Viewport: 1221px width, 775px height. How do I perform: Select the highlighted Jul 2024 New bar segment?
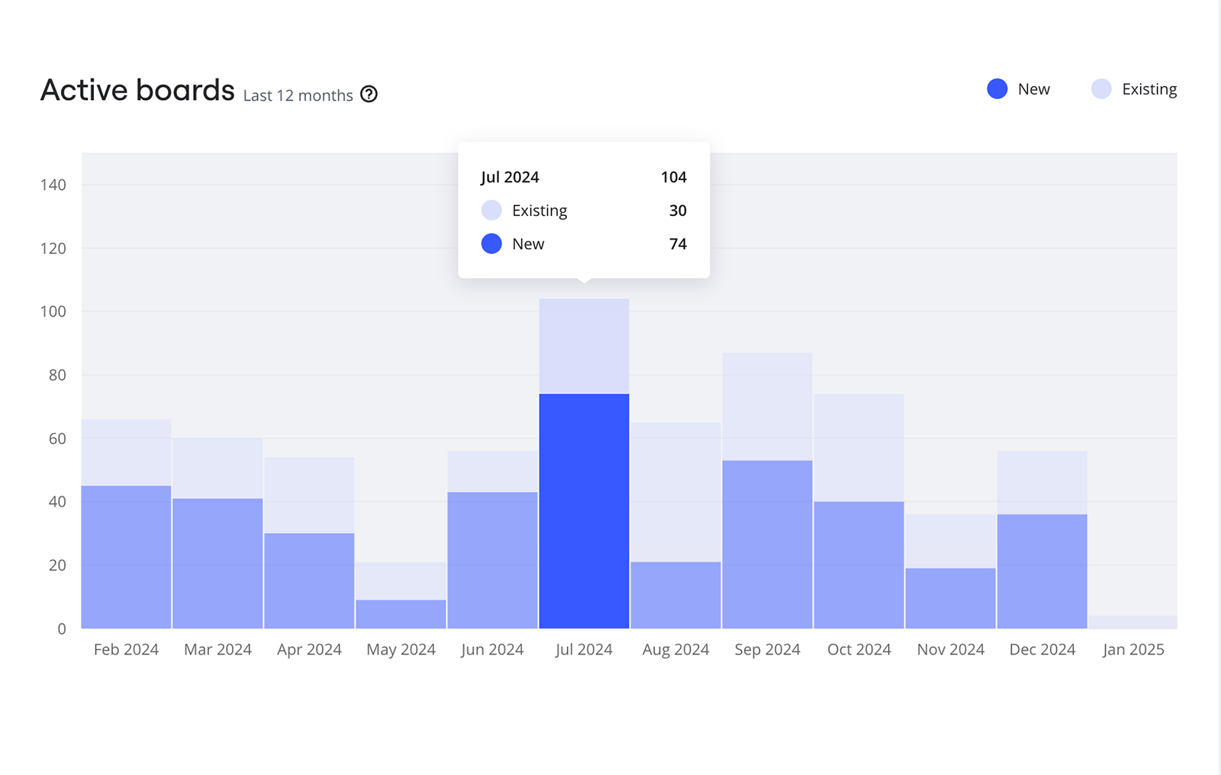[x=584, y=511]
